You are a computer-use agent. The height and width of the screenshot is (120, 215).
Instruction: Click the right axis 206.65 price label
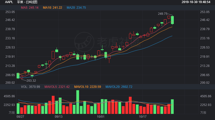205,75
